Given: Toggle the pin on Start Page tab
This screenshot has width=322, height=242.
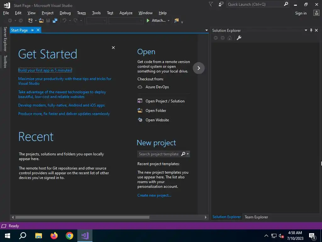Looking at the screenshot, I should click(x=32, y=30).
